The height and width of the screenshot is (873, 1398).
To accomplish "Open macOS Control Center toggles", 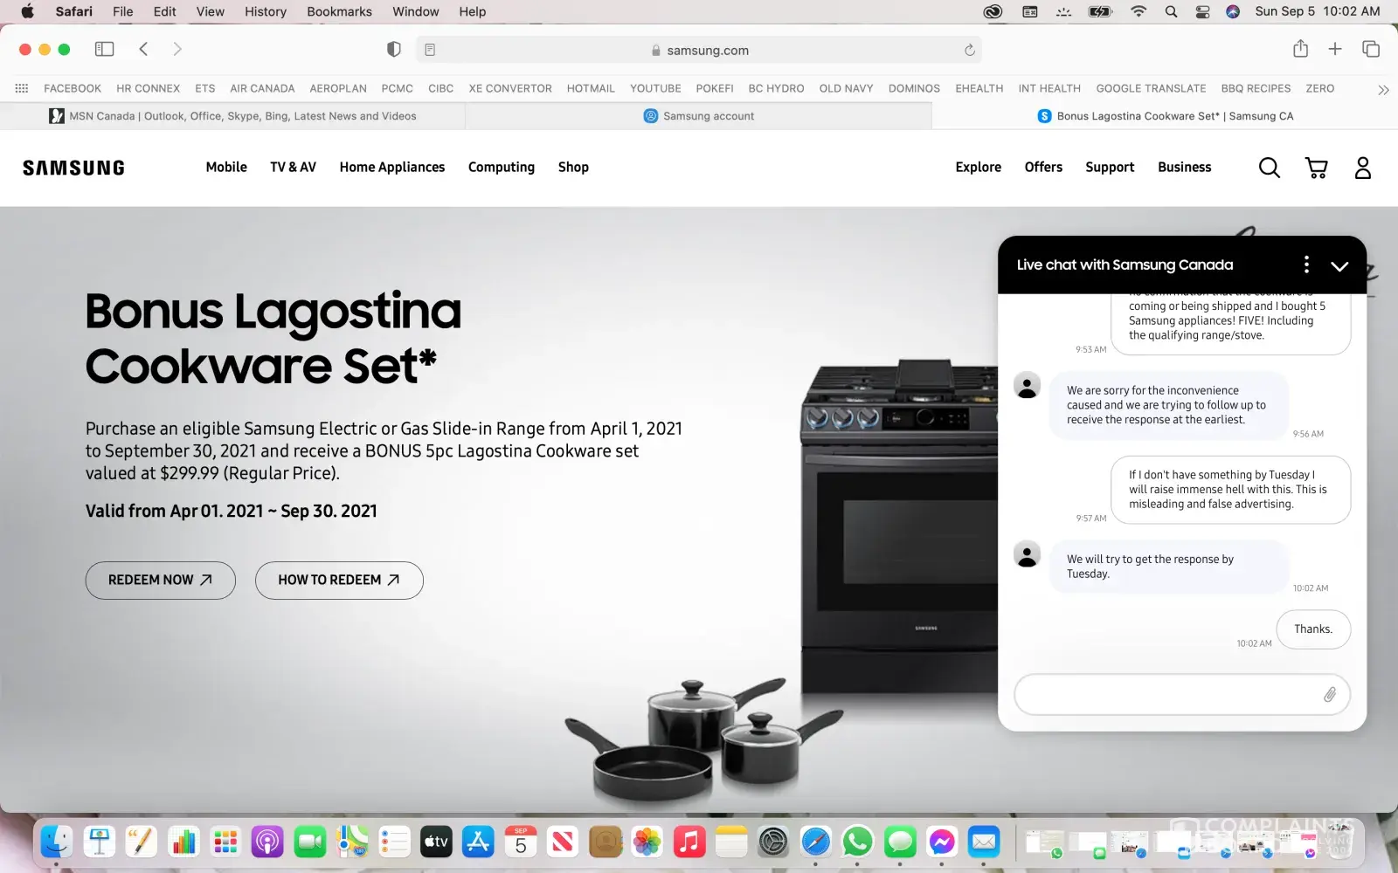I will (1202, 11).
